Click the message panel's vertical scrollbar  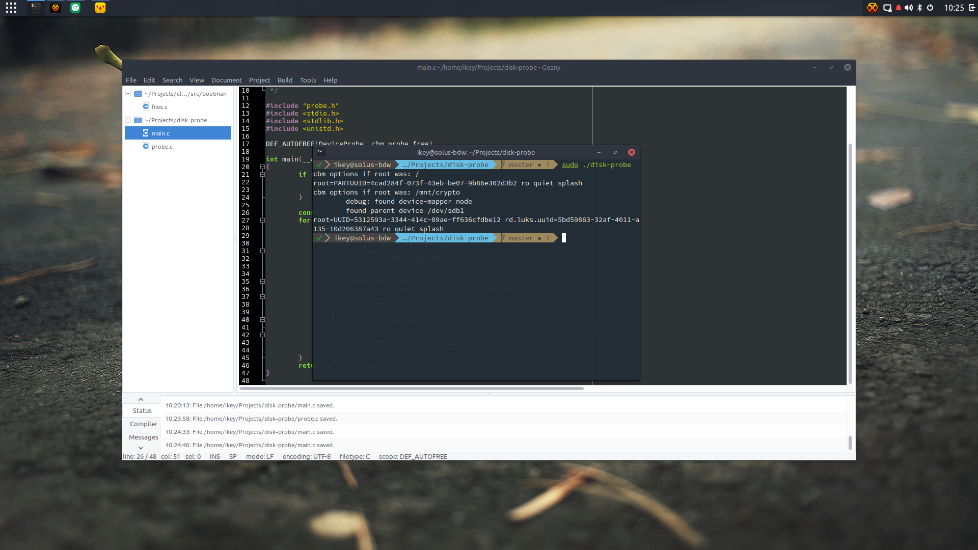[850, 443]
